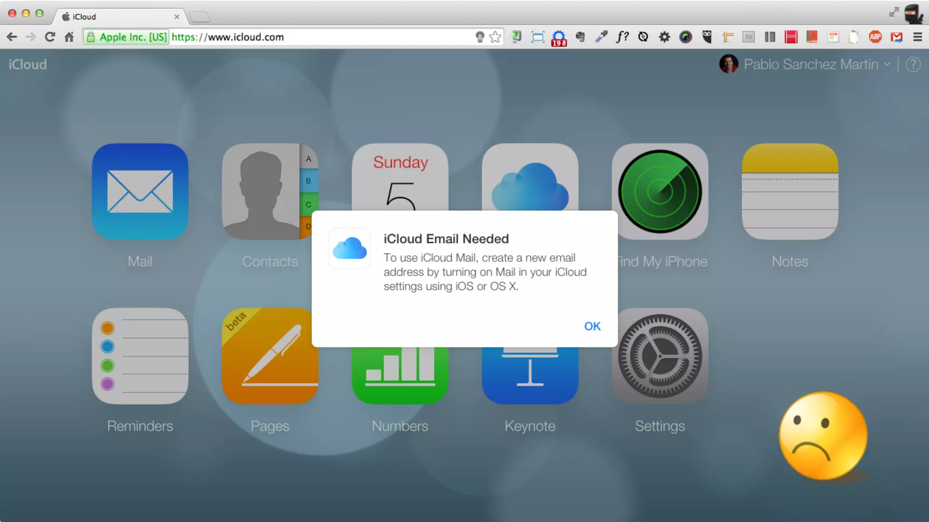929x522 pixels.
Task: Open the Numbers app icon
Action: [x=400, y=376]
